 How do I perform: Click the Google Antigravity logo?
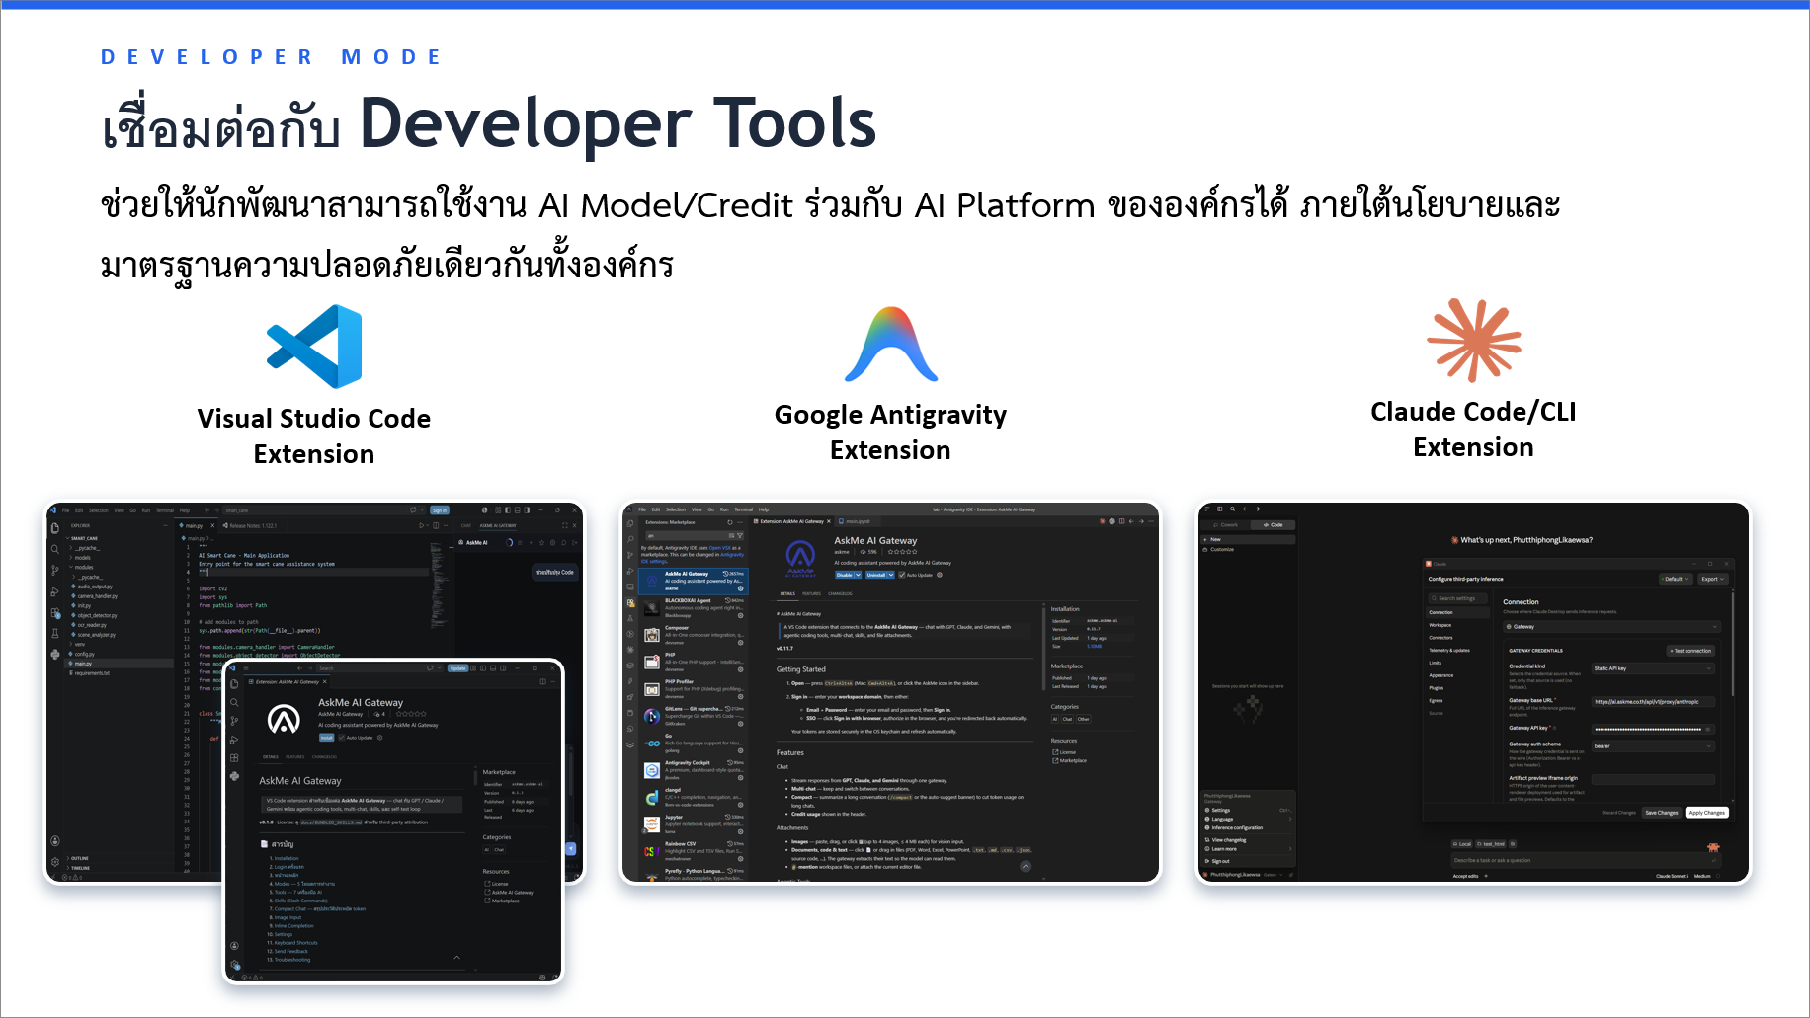click(891, 344)
